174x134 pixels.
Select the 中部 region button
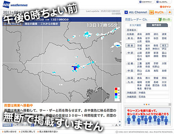click(x=130, y=53)
